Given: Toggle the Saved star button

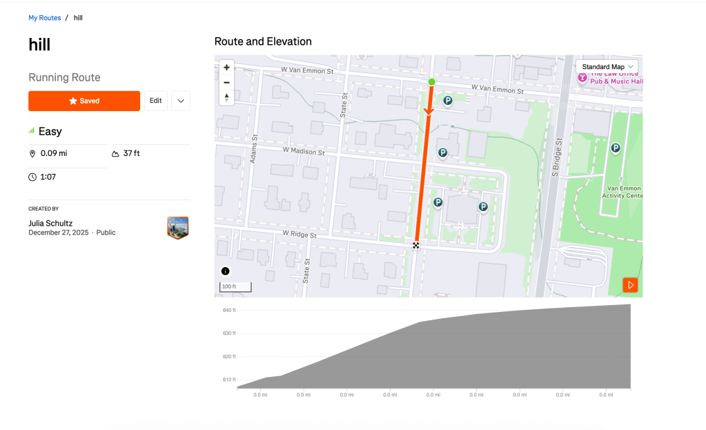Looking at the screenshot, I should click(x=84, y=101).
